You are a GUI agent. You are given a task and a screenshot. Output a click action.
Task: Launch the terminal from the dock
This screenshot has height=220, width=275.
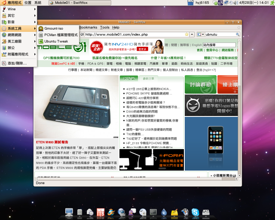[x=153, y=212]
